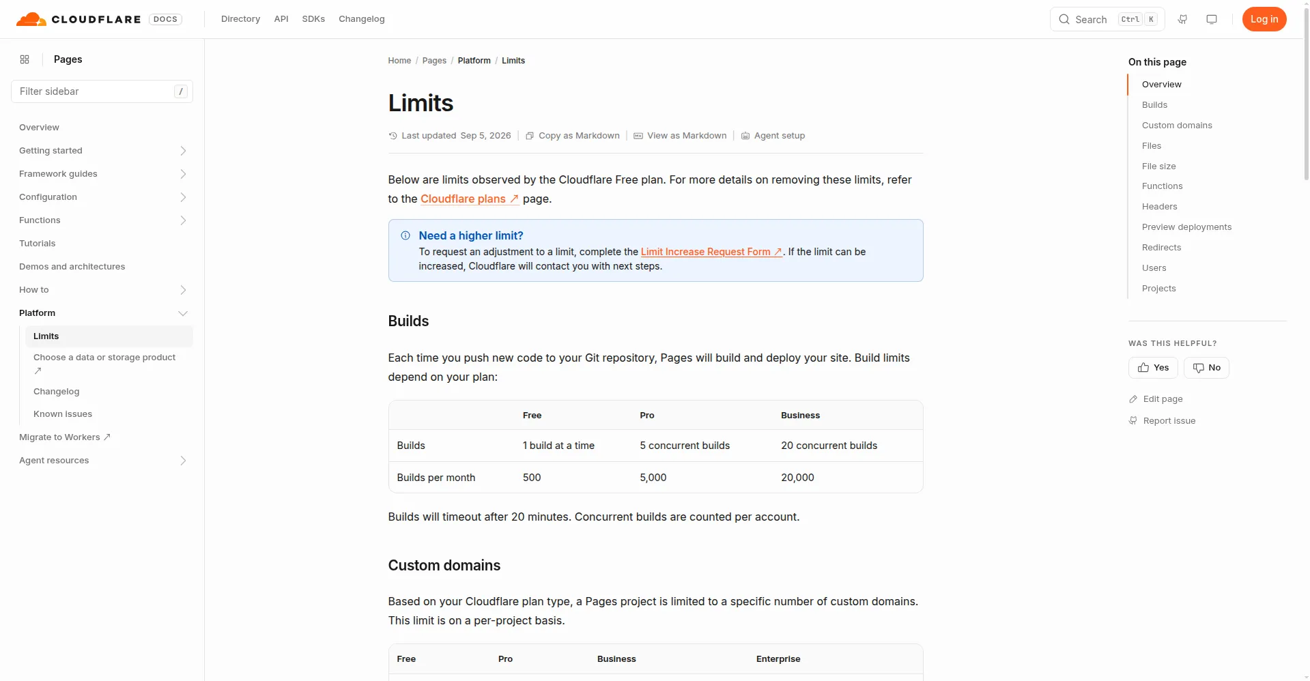
Task: Click external arrow after Migrate to Workers
Action: click(106, 437)
